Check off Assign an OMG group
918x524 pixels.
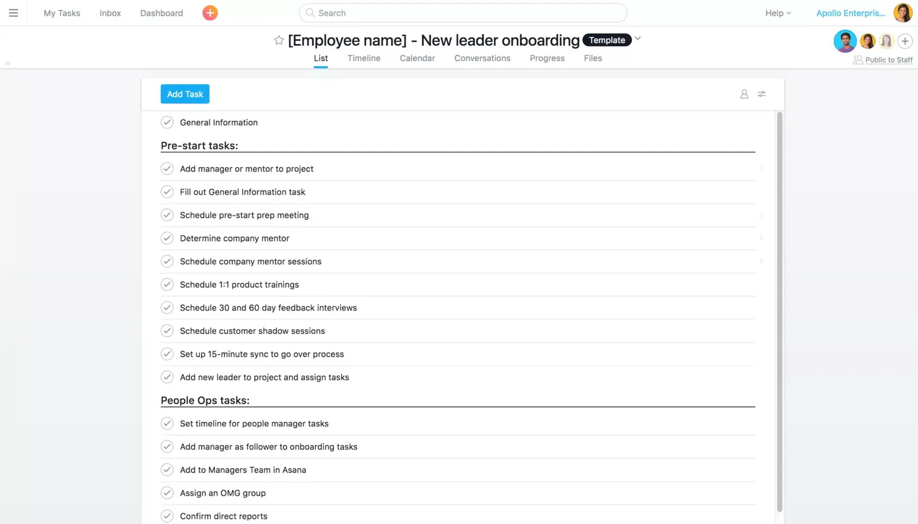click(167, 492)
